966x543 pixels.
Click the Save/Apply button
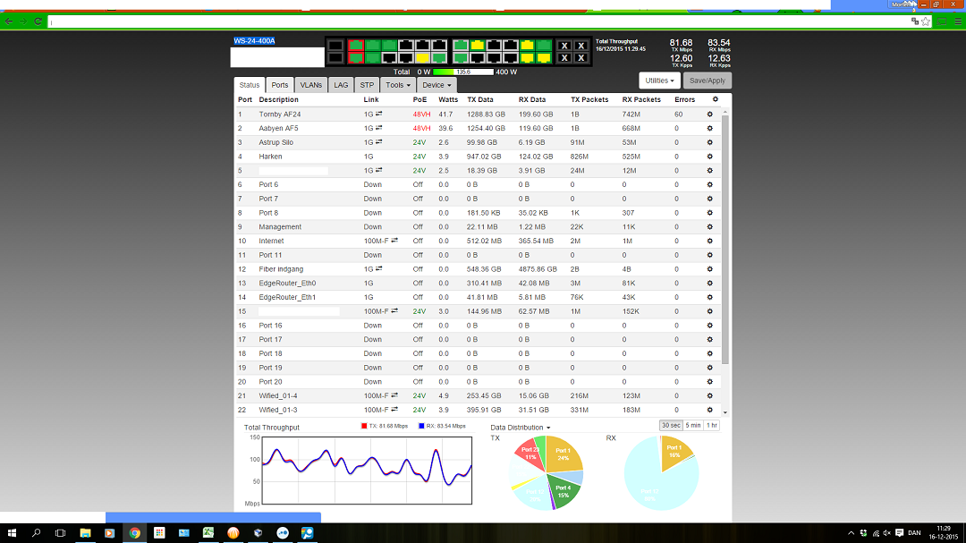[707, 81]
